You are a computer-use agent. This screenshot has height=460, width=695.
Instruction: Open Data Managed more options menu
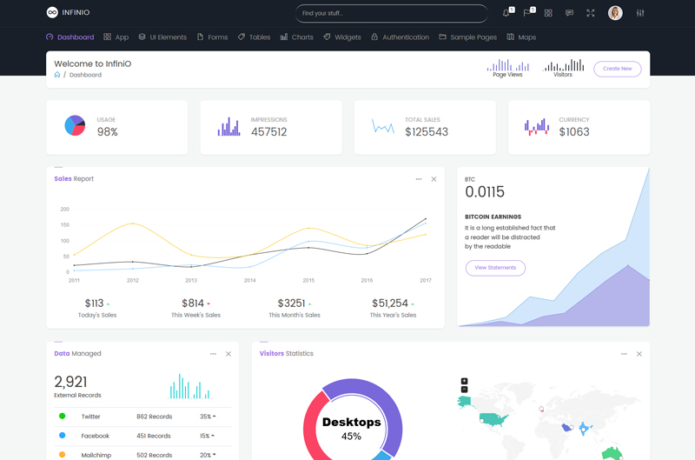point(214,354)
